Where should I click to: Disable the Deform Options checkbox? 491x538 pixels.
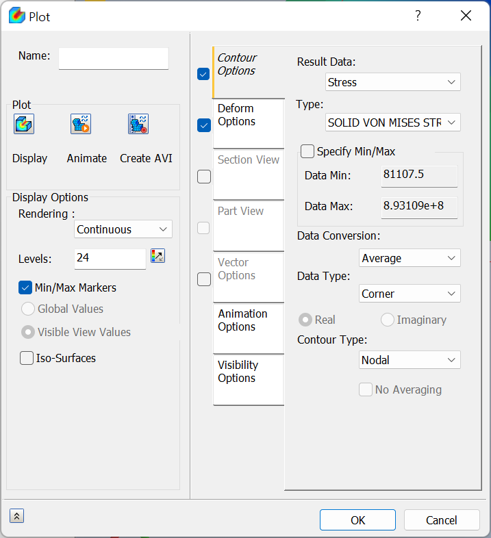[x=203, y=125]
